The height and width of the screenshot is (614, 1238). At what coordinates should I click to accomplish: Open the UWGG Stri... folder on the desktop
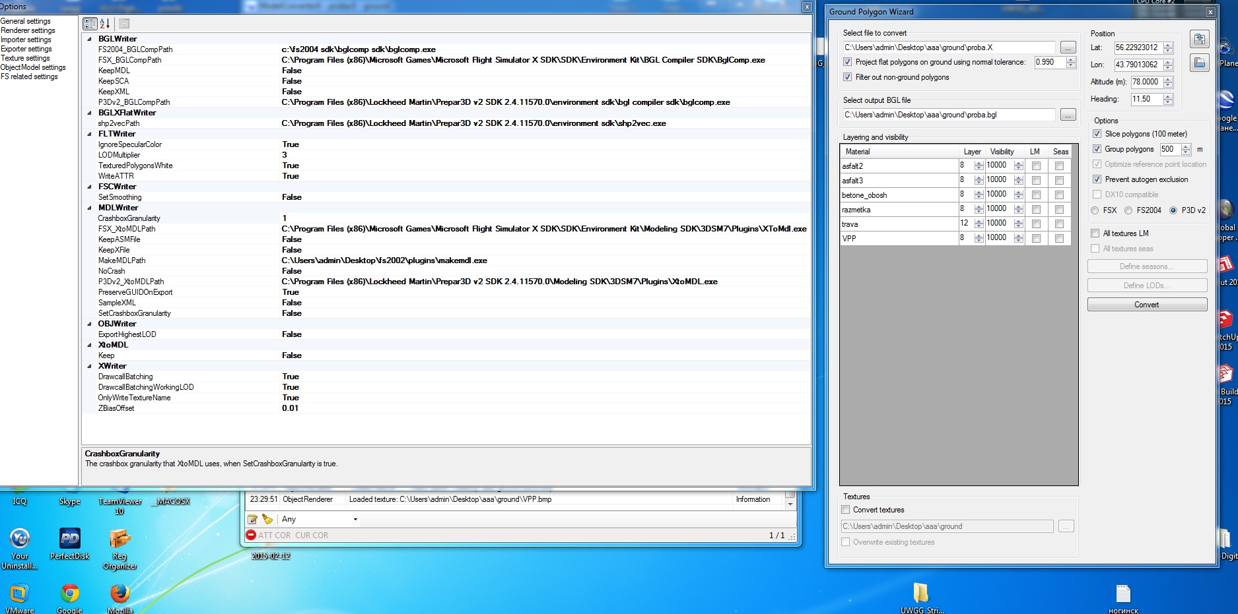pos(921,599)
